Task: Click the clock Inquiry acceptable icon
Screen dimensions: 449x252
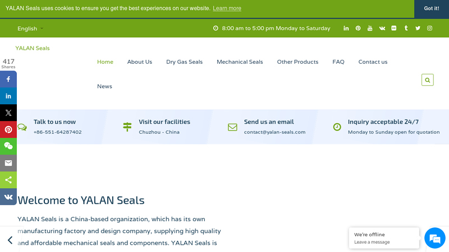Action: point(337,127)
